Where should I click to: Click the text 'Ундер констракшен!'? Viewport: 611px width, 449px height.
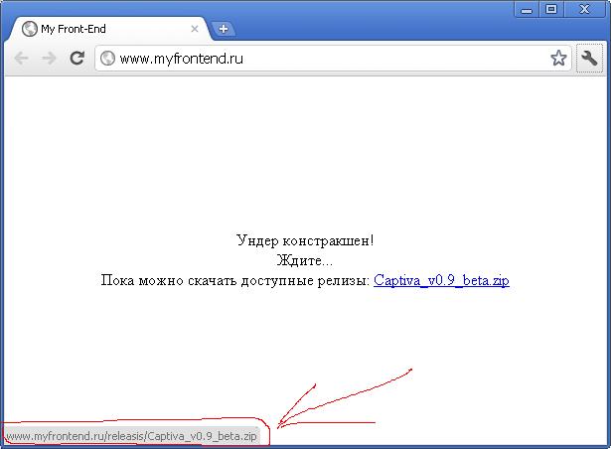305,240
